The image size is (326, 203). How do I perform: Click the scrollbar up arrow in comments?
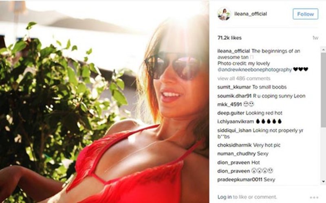tap(323, 50)
